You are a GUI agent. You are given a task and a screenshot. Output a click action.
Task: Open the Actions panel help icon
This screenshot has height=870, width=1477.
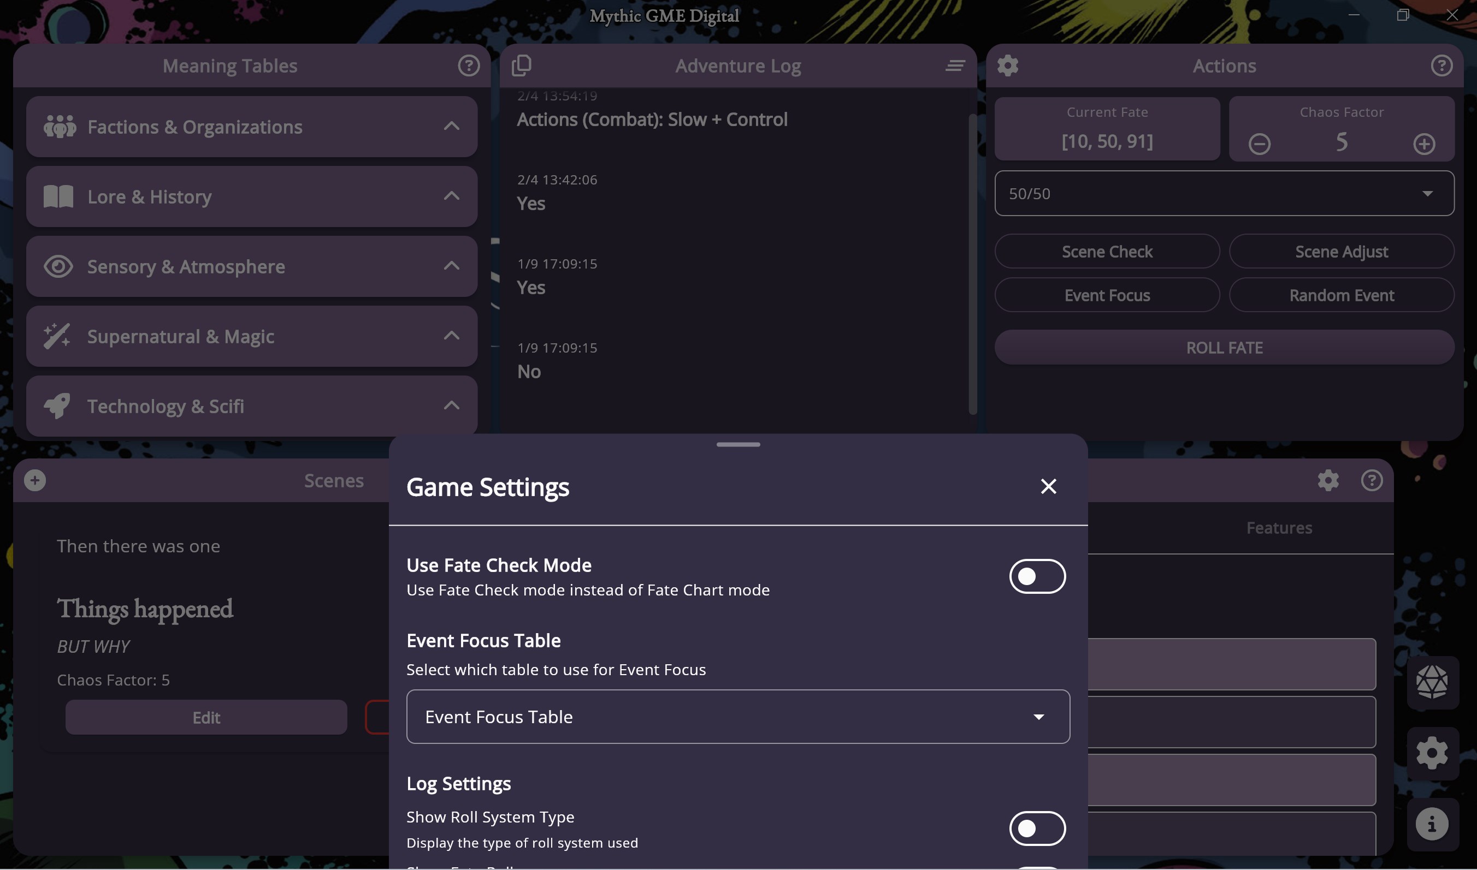[1442, 65]
